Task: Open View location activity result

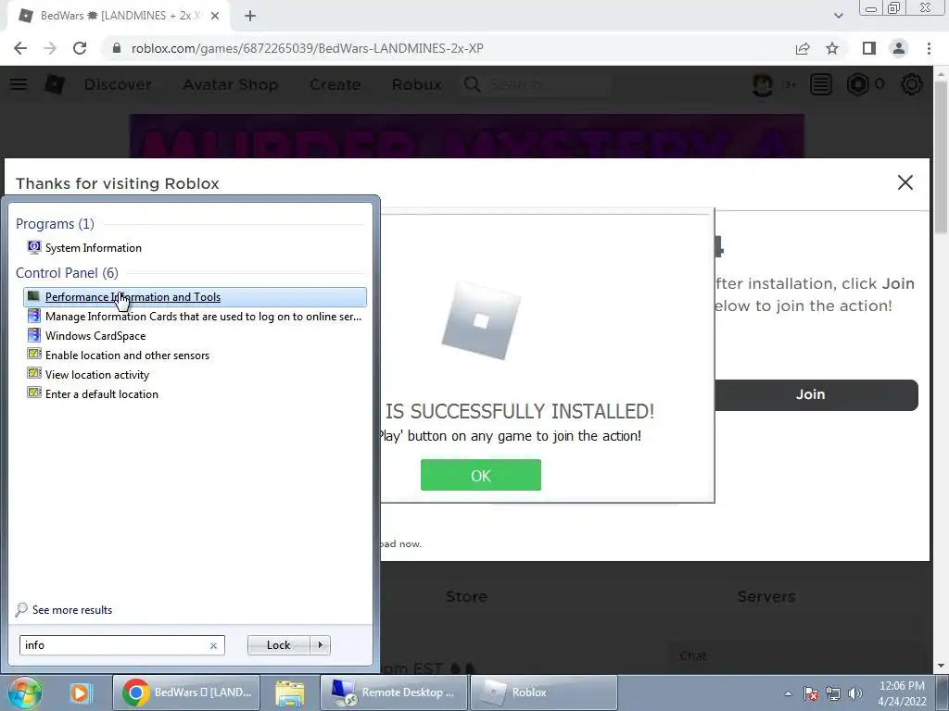Action: (x=88, y=374)
